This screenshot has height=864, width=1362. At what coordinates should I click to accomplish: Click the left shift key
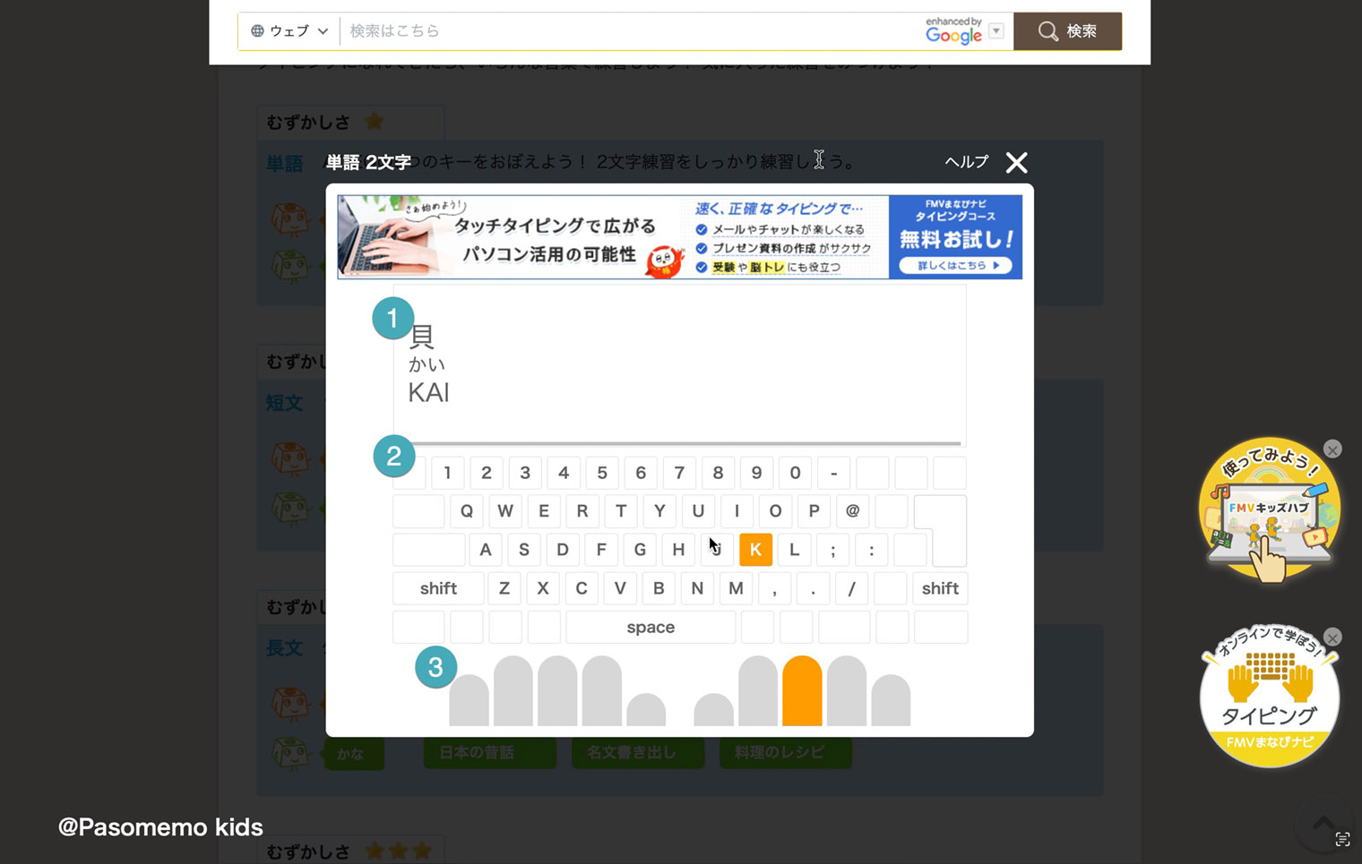click(438, 588)
